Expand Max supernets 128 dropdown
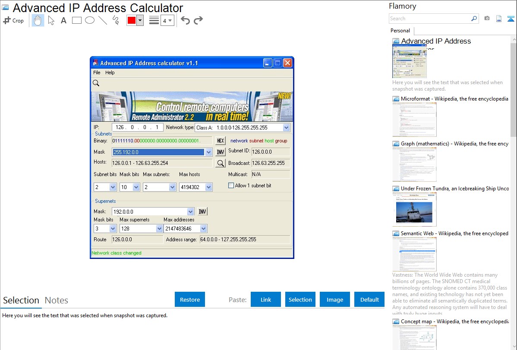 click(x=159, y=229)
